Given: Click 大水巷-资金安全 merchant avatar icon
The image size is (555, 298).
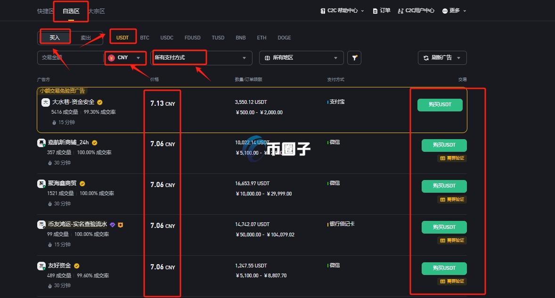Looking at the screenshot, I should click(46, 102).
